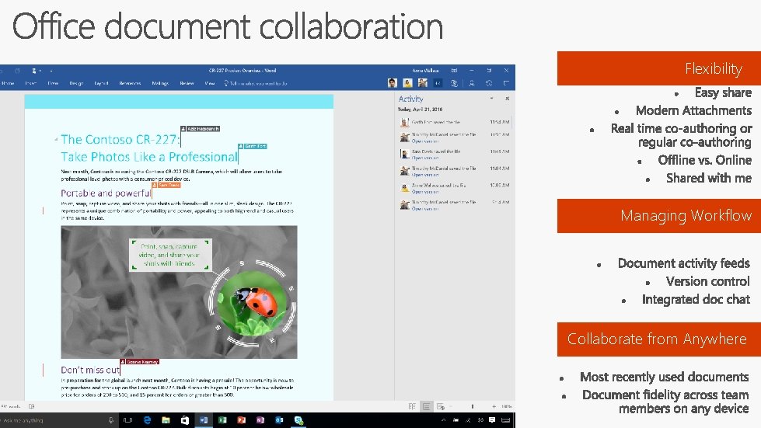Select Web Layout view in status bar

[x=441, y=407]
